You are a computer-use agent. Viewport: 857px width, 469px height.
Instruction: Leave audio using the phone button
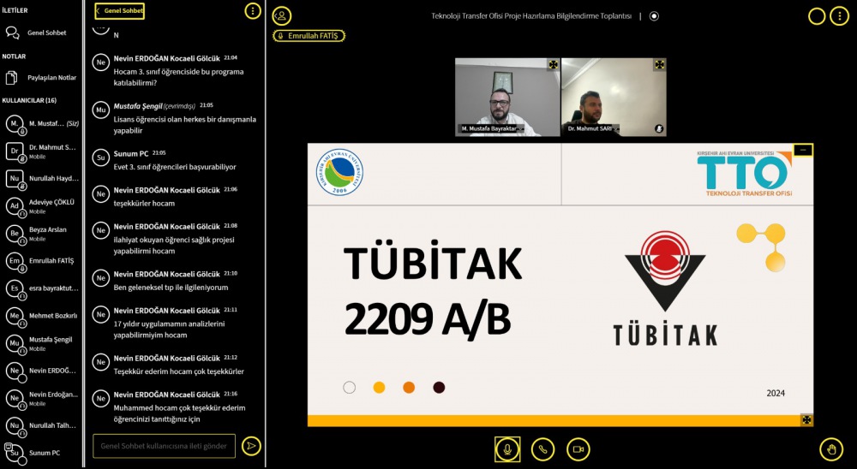542,449
